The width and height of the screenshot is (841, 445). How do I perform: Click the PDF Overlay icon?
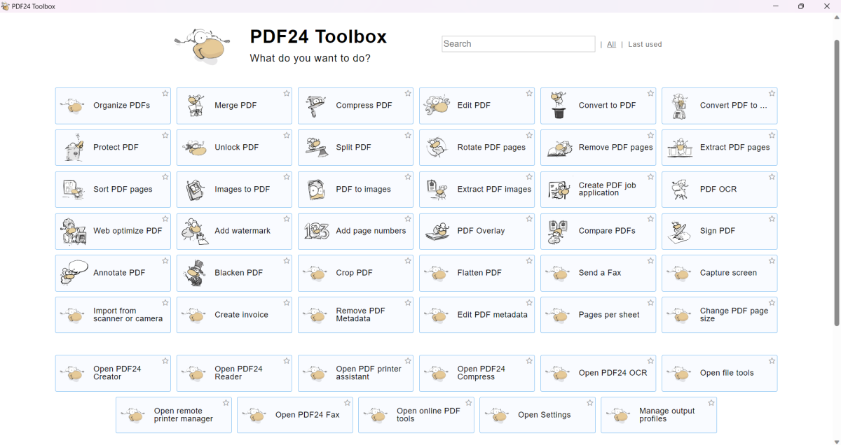coord(437,231)
